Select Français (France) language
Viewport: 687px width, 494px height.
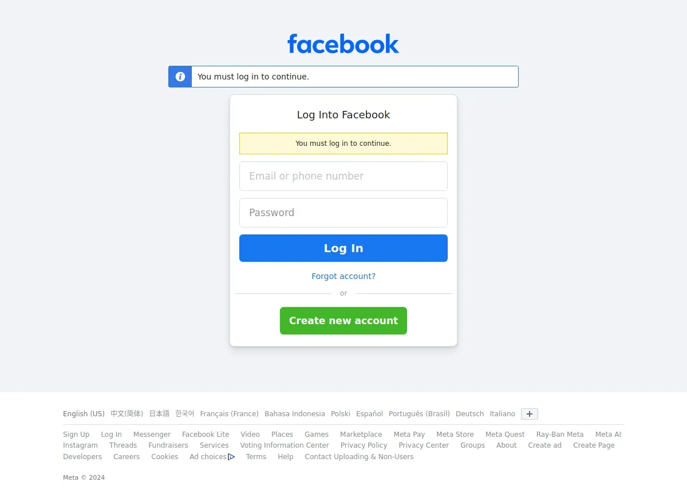[229, 414]
